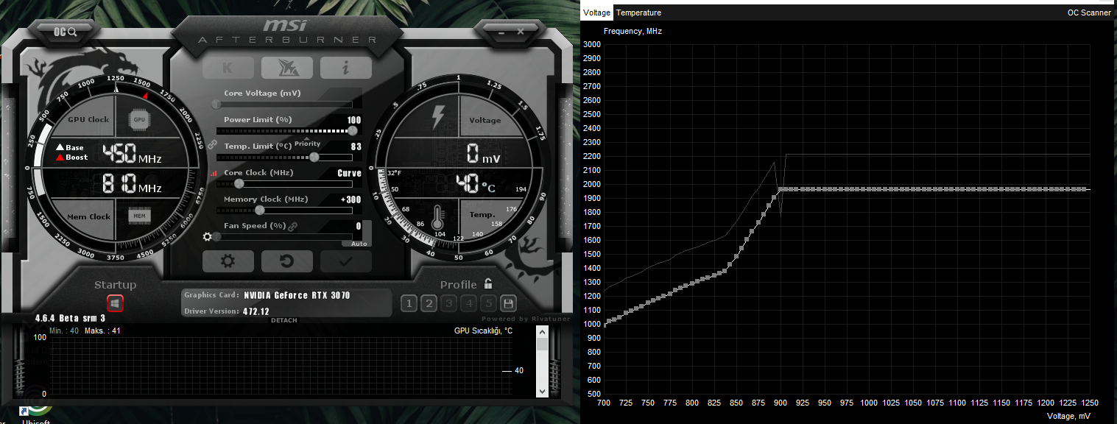
Task: Click OC Scanner in the curve editor
Action: 1089,13
